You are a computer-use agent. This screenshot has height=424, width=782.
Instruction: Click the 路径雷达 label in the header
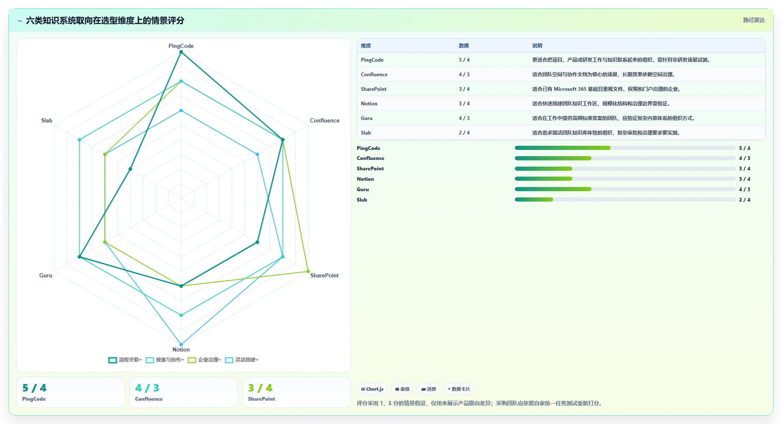click(754, 20)
